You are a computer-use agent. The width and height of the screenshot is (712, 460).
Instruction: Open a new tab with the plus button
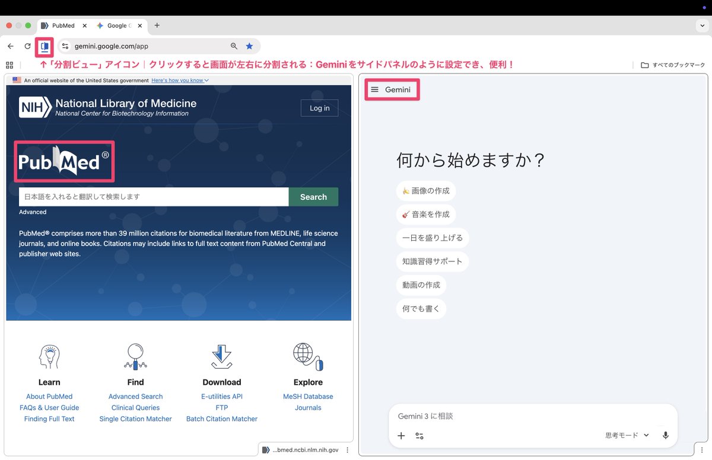tap(157, 25)
